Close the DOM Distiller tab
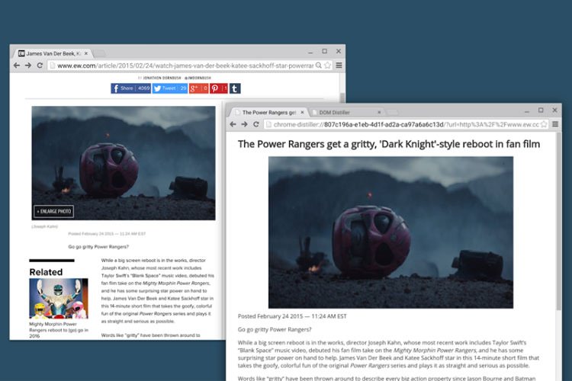 point(379,113)
